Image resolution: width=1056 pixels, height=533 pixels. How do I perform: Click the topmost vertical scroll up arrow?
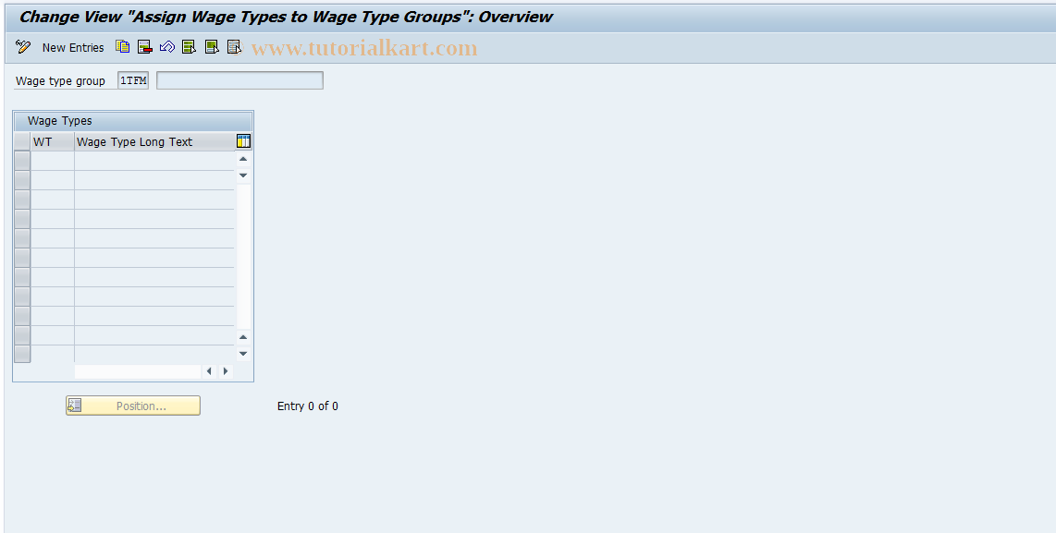243,160
